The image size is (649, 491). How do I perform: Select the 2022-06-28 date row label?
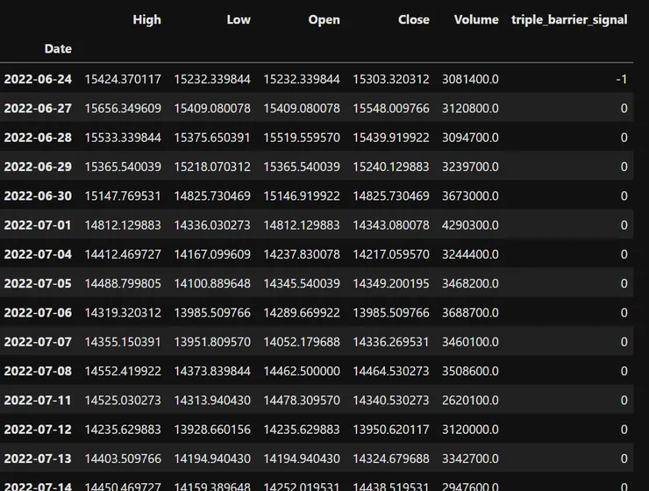(x=38, y=138)
